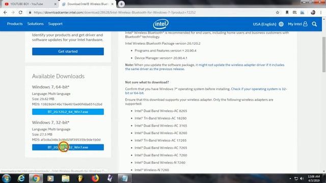Open the wireless adapter driver update note link
Viewport: 326px width, 183px height.
pyautogui.click(x=205, y=67)
